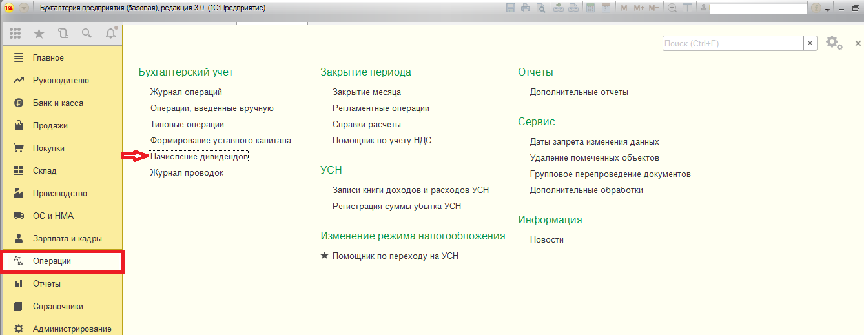Clear the search field with the x button
The height and width of the screenshot is (335, 864).
click(810, 43)
